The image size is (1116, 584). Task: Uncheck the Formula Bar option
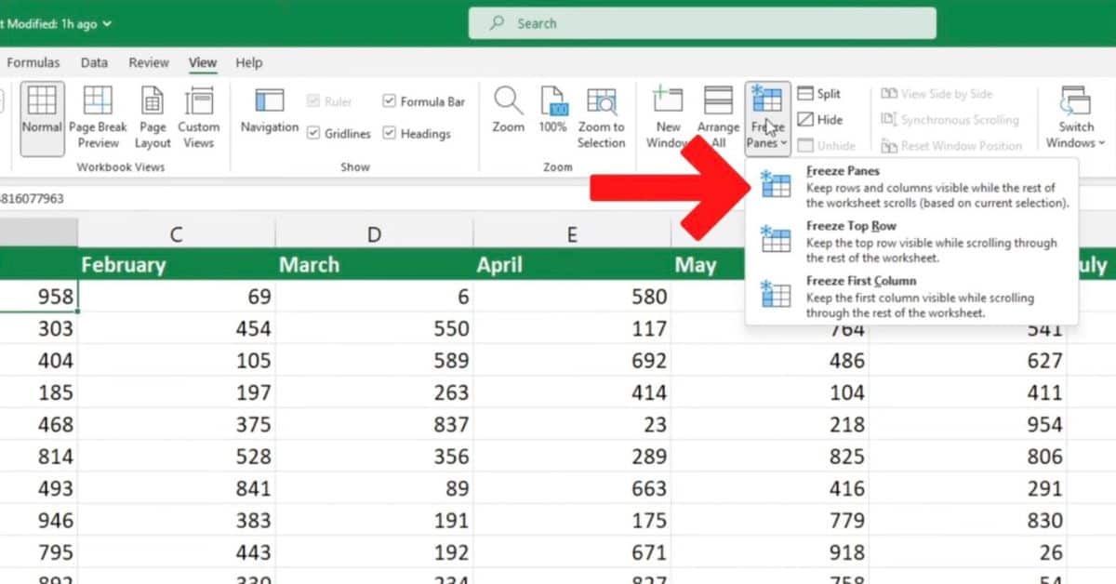[390, 101]
